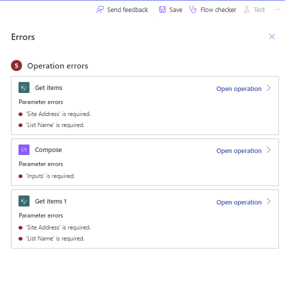This screenshot has width=285, height=288.
Task: Click Parameter errors label in Get items 1 card
Action: click(41, 215)
